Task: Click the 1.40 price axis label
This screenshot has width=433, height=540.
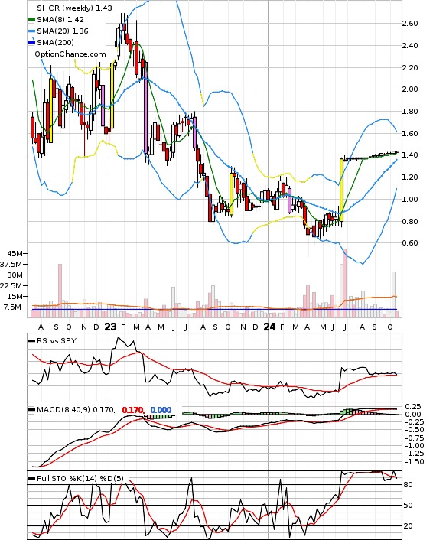Action: [410, 155]
